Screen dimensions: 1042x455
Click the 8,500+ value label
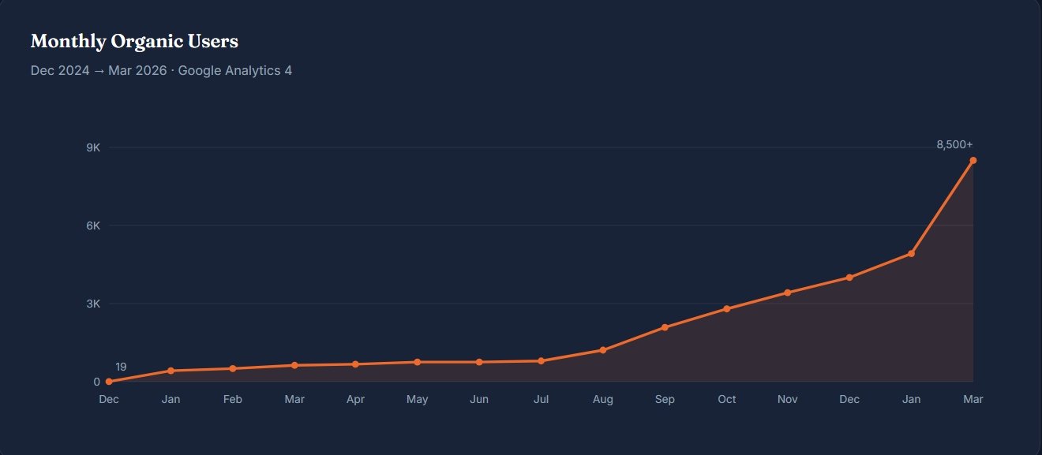pos(954,144)
